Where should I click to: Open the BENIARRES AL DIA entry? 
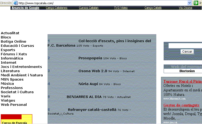(x=84, y=97)
